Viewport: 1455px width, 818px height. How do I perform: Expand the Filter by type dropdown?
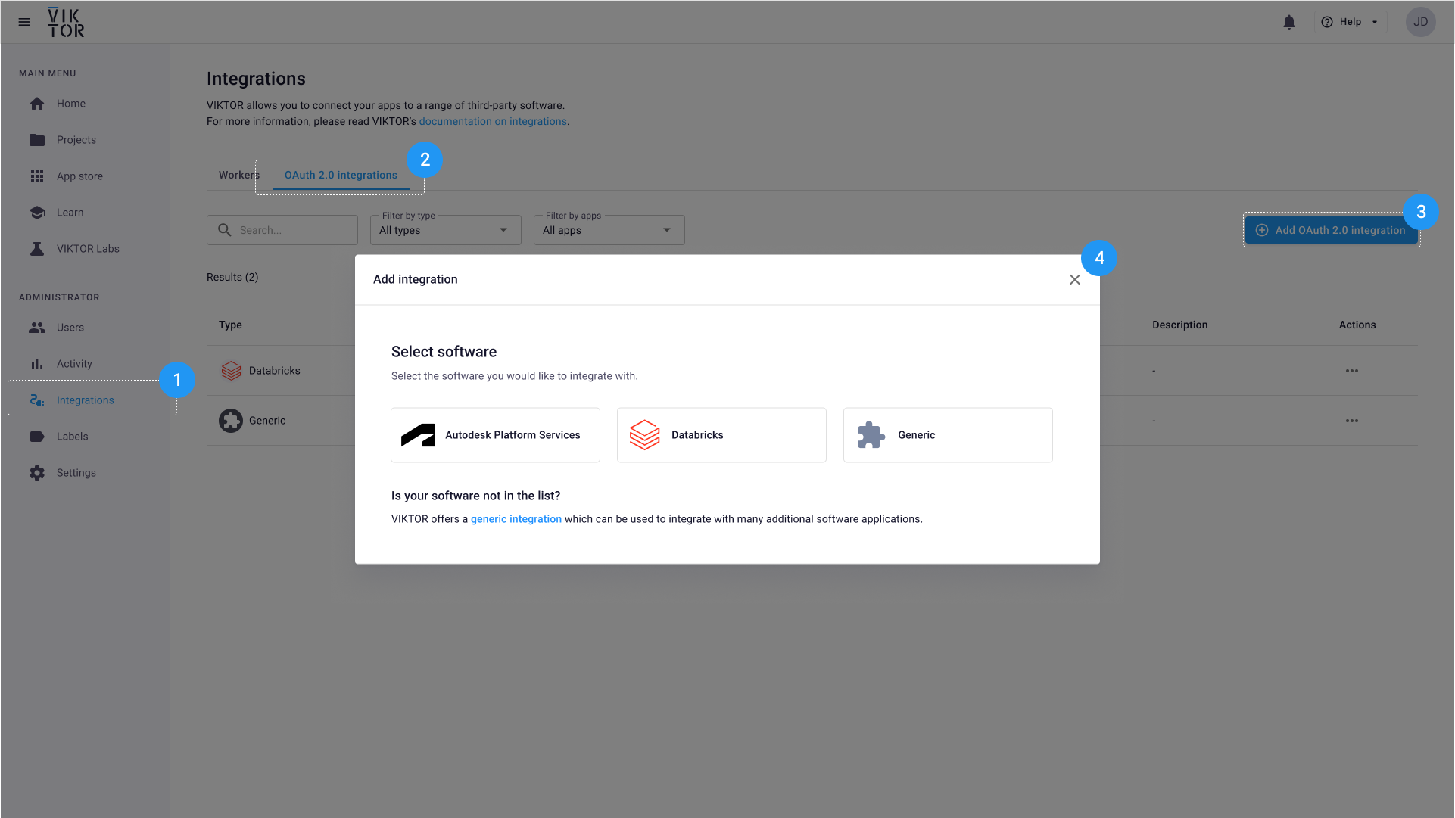[x=445, y=230]
